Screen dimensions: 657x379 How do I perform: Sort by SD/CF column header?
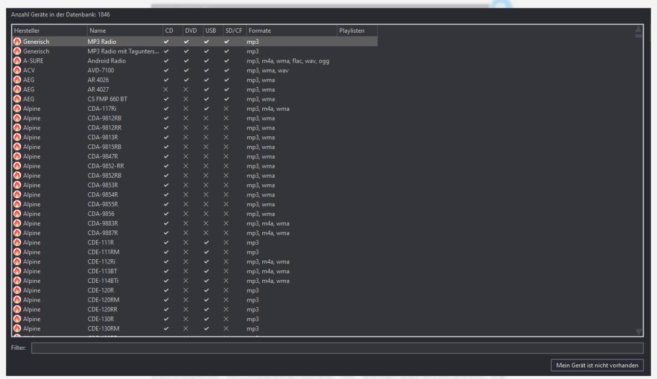tap(235, 30)
